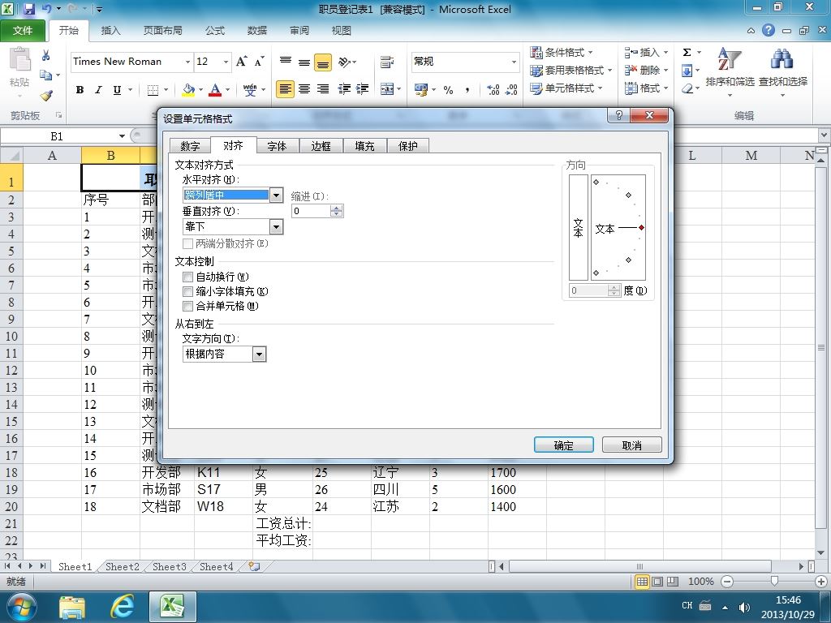Viewport: 831px width, 623px height.
Task: Click the zoom slider handle
Action: click(x=774, y=581)
